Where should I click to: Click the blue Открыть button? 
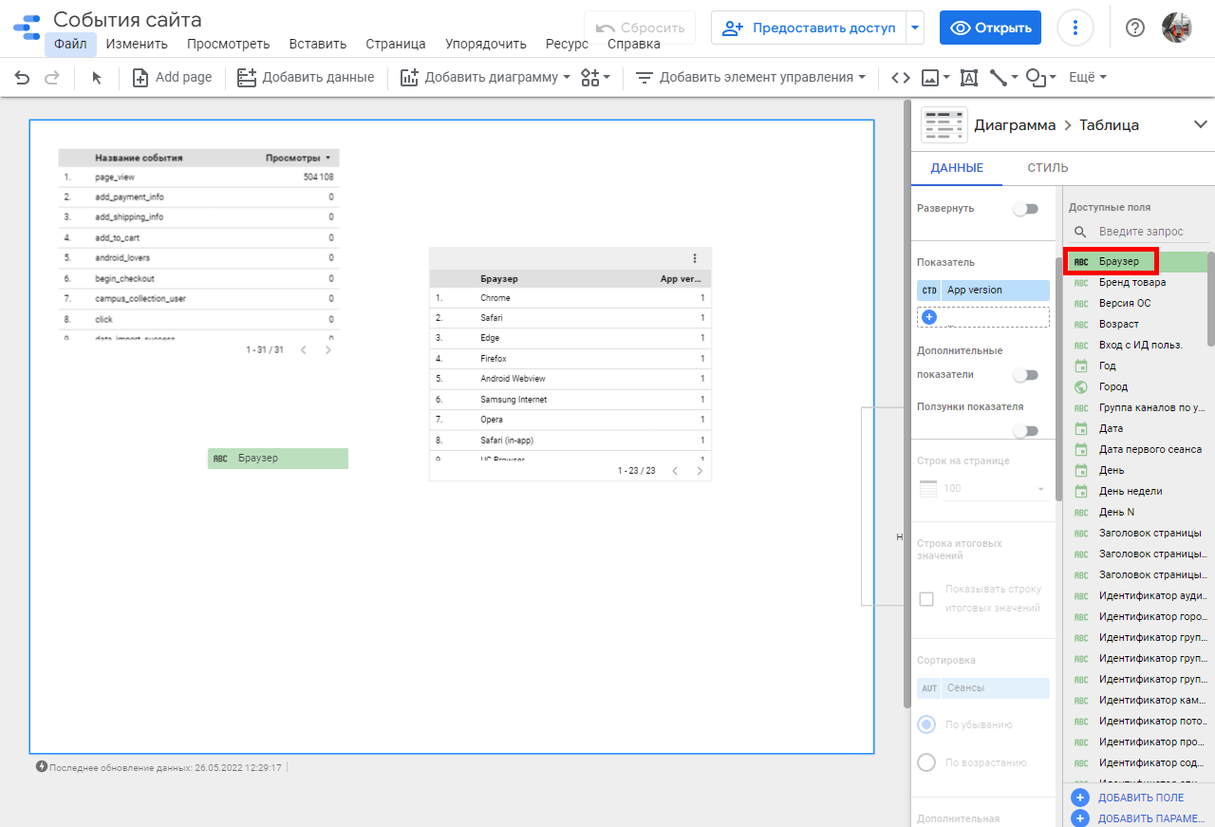990,28
